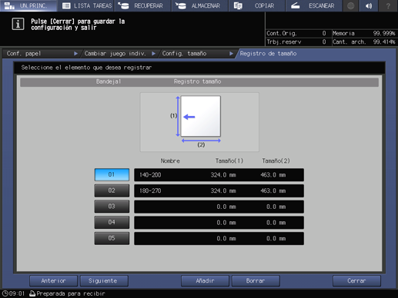Go to Config. tamaño breadcrumb
The width and height of the screenshot is (398, 298).
pyautogui.click(x=197, y=54)
